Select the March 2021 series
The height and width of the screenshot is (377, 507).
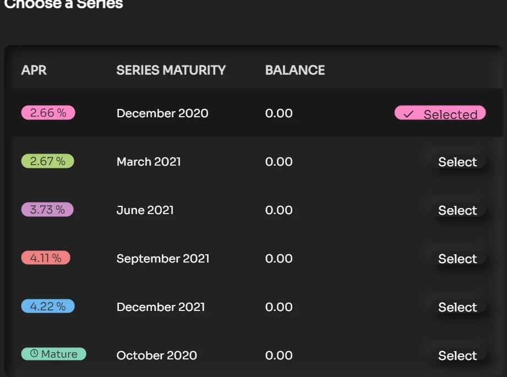coord(457,162)
